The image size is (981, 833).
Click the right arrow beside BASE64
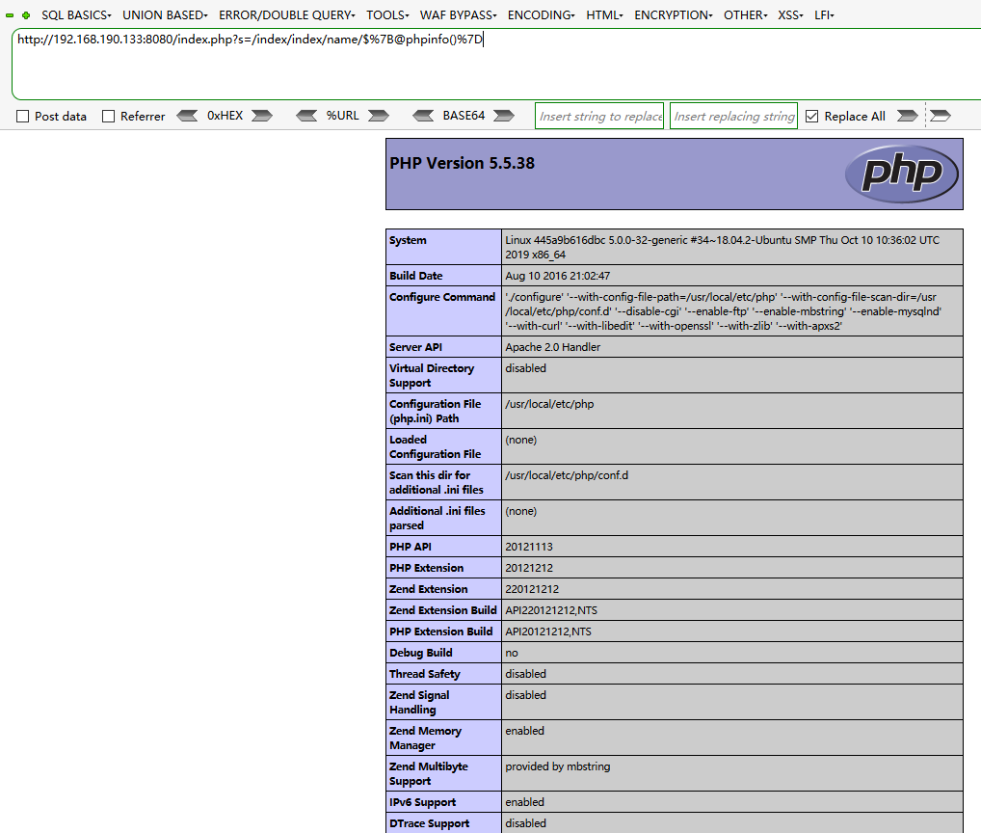504,116
